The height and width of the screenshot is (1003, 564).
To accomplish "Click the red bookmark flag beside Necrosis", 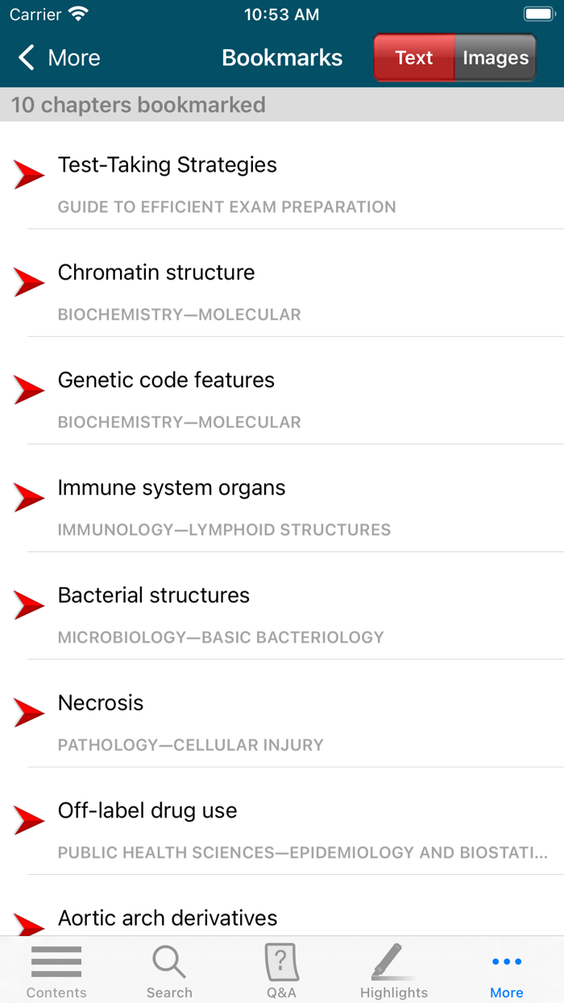I will (x=29, y=712).
